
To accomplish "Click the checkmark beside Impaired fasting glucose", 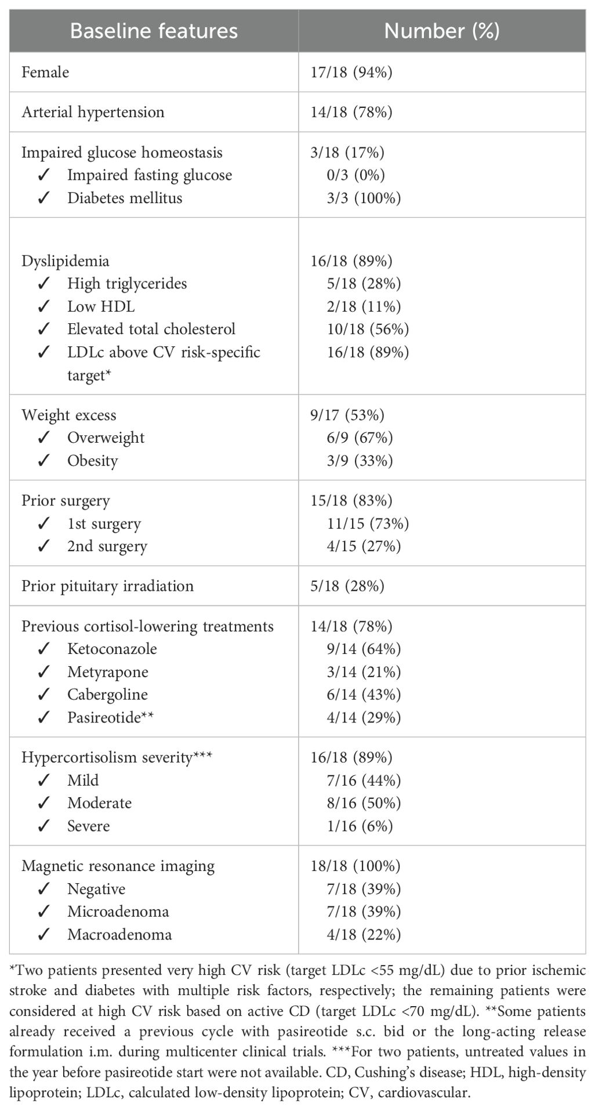I will [x=43, y=175].
